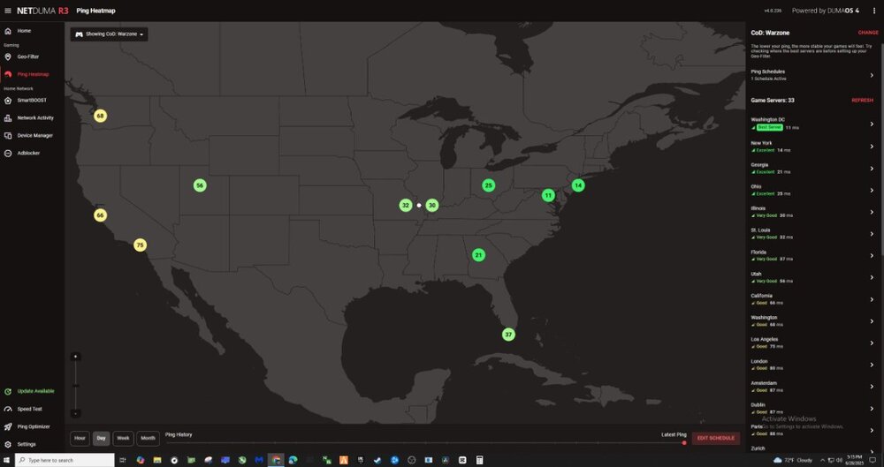Zoom in with the map plus button
884x467 pixels.
click(75, 357)
